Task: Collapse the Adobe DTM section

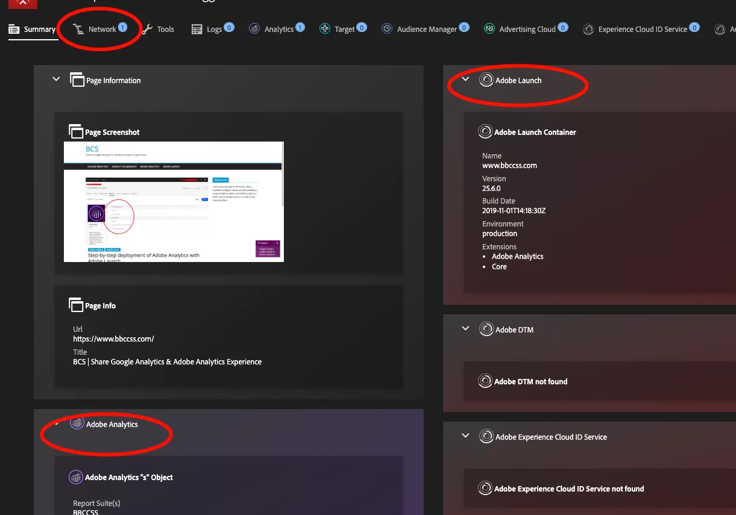Action: click(x=465, y=328)
